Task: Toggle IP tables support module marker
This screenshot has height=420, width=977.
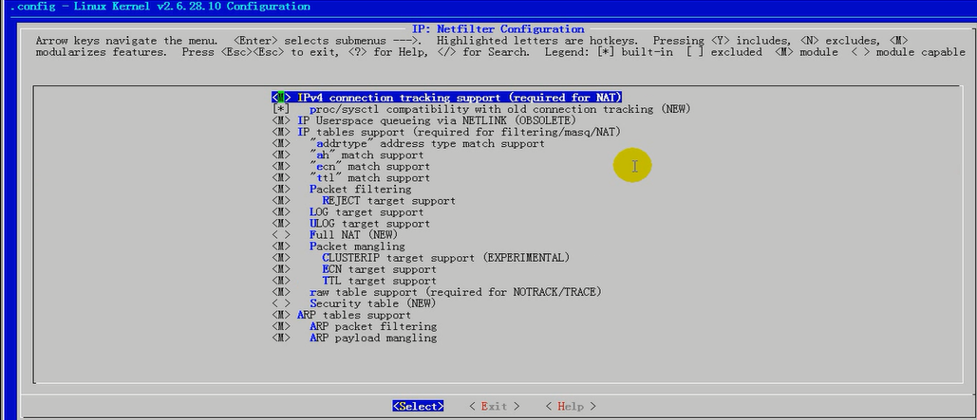Action: tap(281, 132)
